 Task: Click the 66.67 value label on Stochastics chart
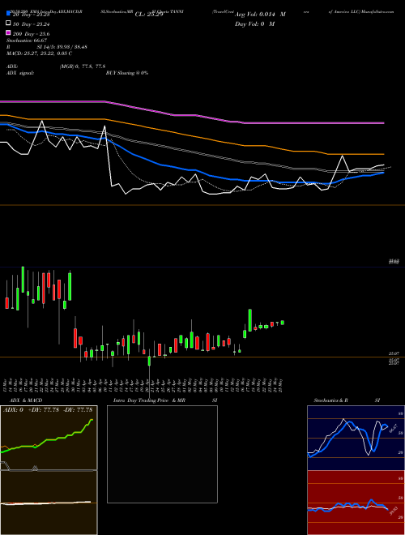393,428
